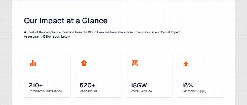The width and height of the screenshot is (247, 105).
Task: Open the Power Produce stat card
Action: [x=149, y=76]
